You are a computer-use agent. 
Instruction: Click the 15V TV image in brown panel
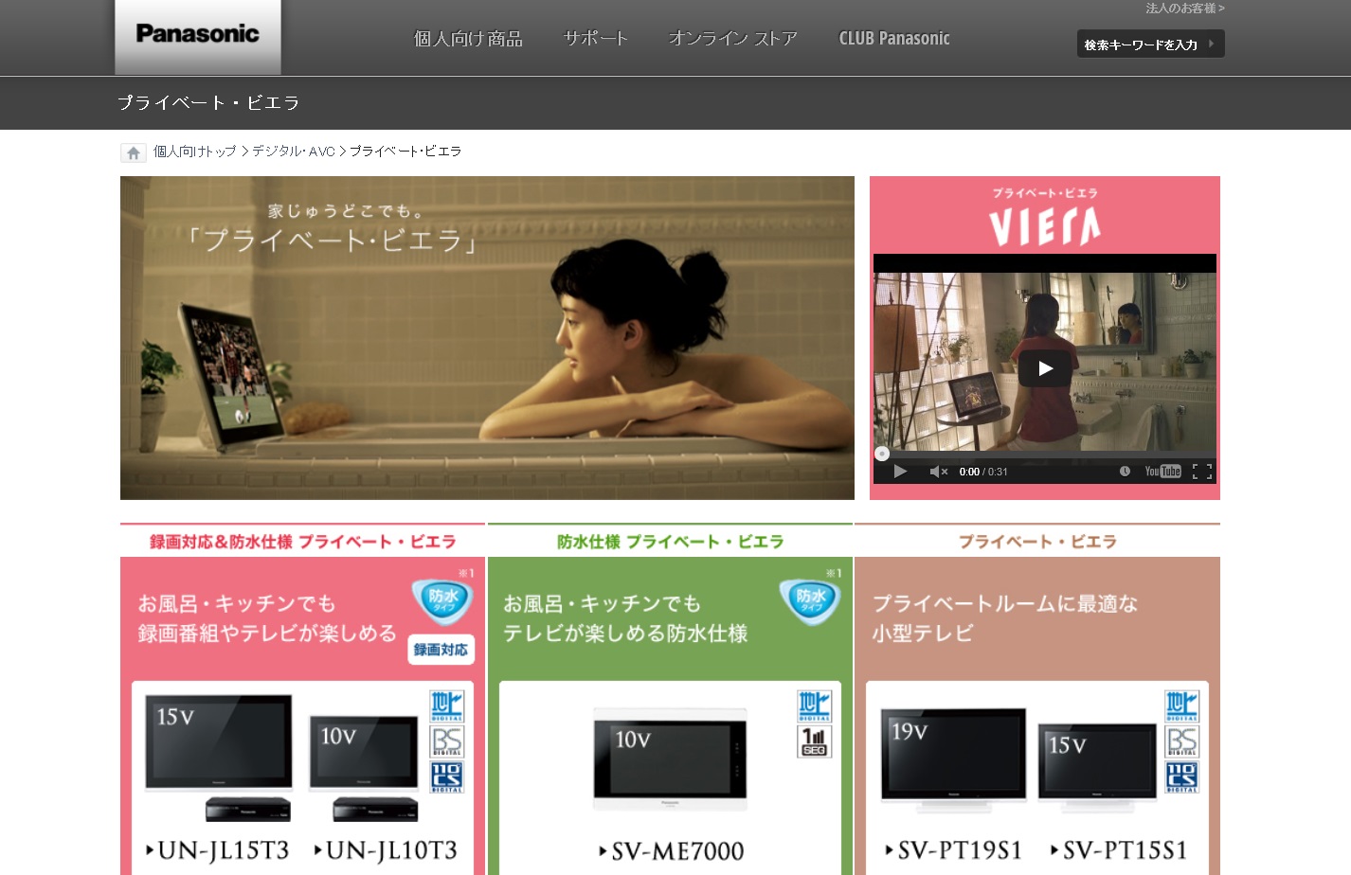tap(1098, 768)
